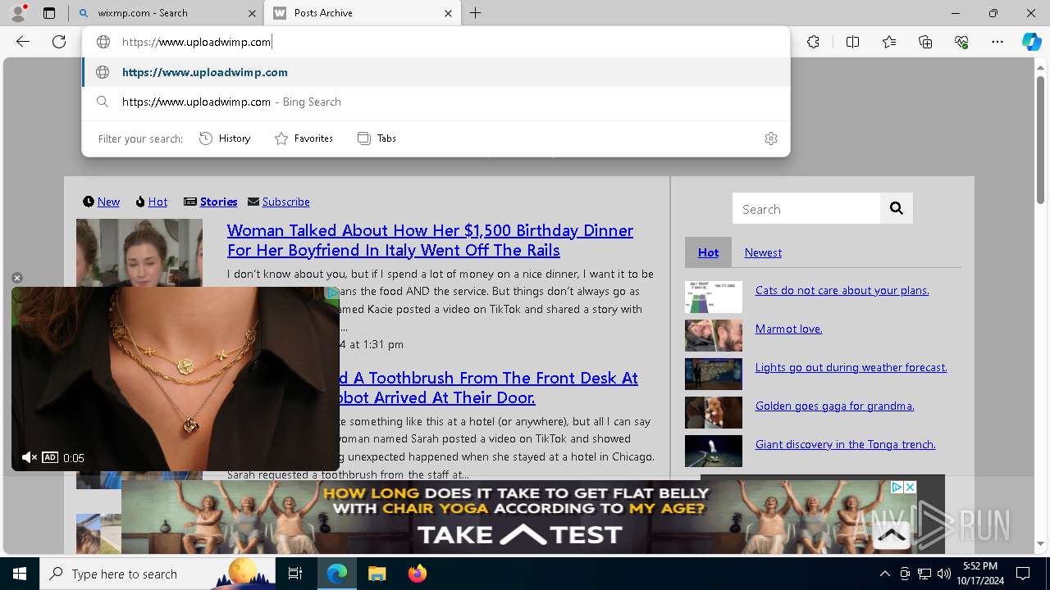Open the Favorites star toolbar icon
Viewport: 1050px width, 590px height.
pyautogui.click(x=889, y=42)
